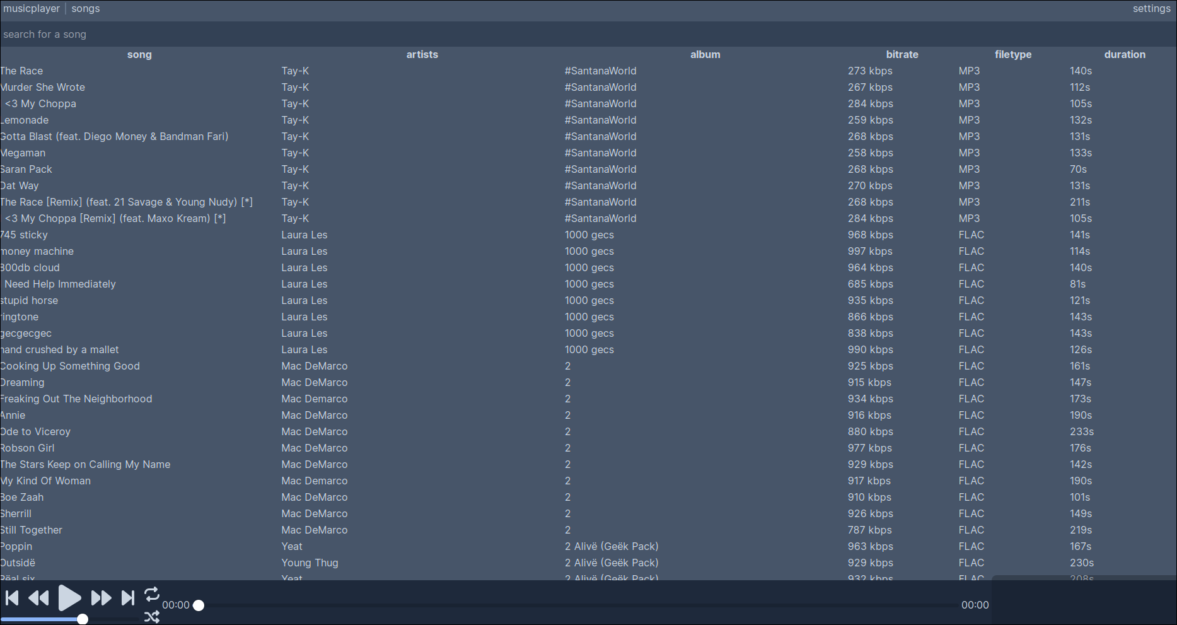1177x625 pixels.
Task: Select the song Poppin by Yeat
Action: [x=16, y=547]
